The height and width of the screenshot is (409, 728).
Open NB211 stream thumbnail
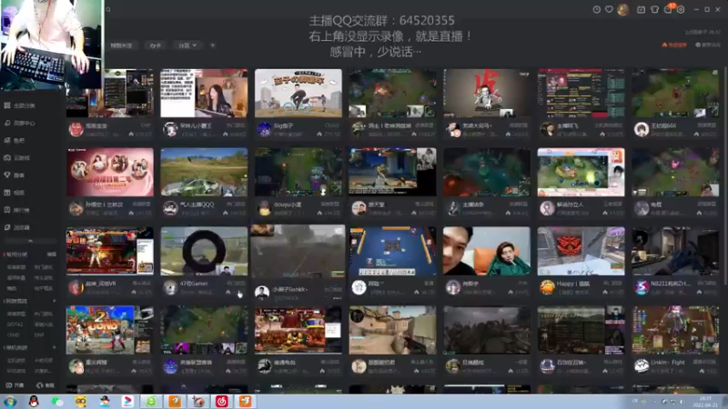[x=675, y=251]
